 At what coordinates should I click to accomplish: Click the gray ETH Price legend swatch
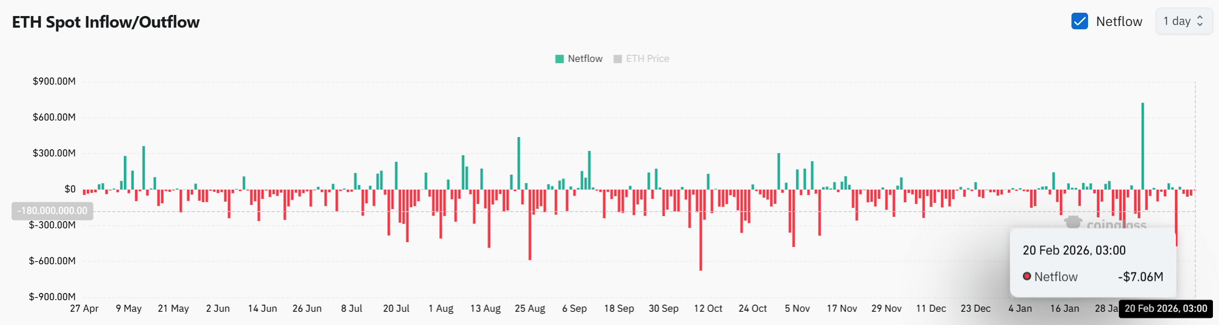click(x=618, y=59)
